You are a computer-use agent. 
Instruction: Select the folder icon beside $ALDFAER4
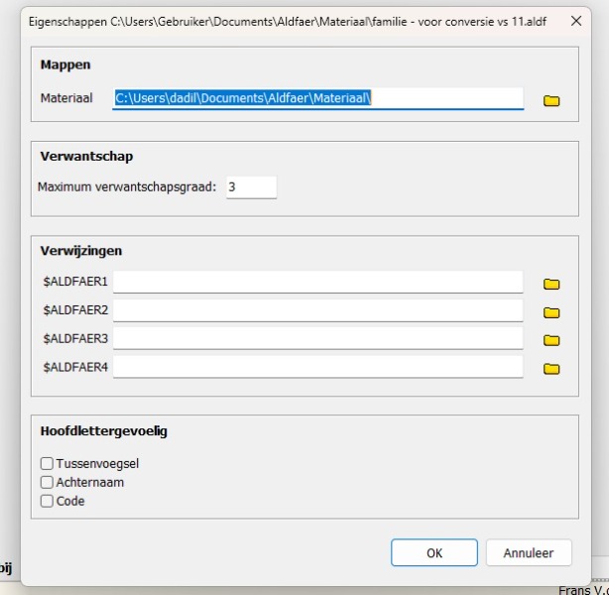[551, 369]
